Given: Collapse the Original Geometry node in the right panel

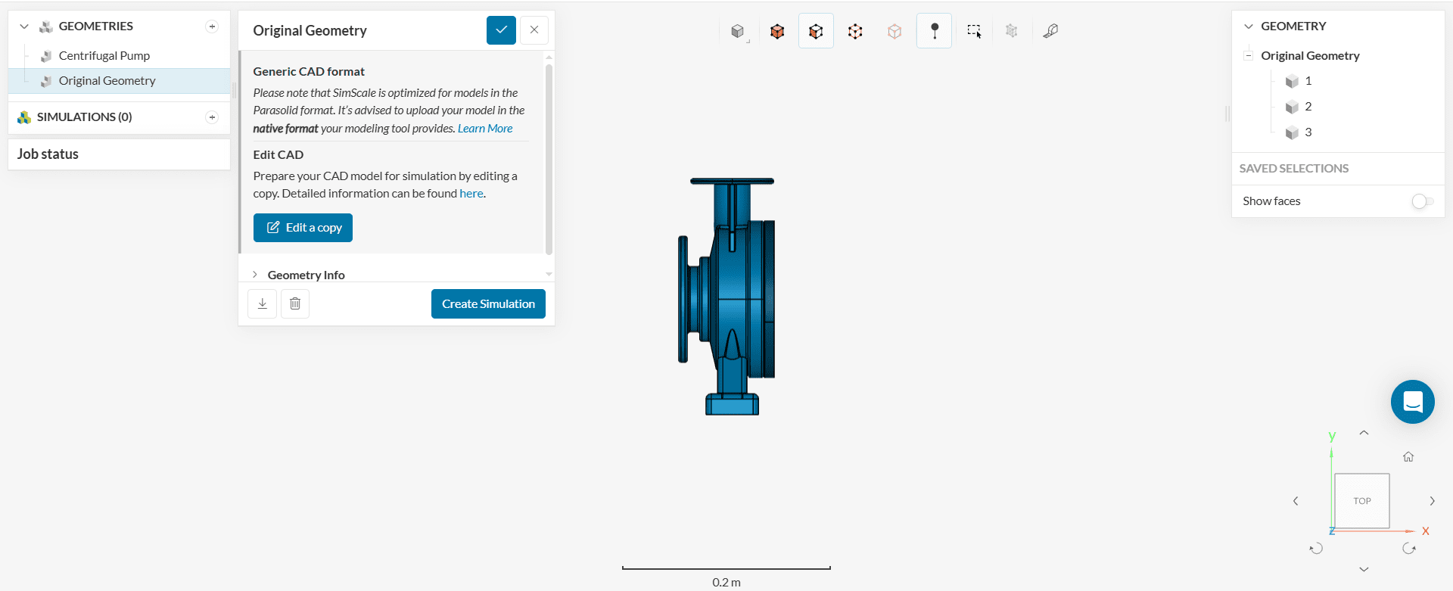Looking at the screenshot, I should 1248,56.
